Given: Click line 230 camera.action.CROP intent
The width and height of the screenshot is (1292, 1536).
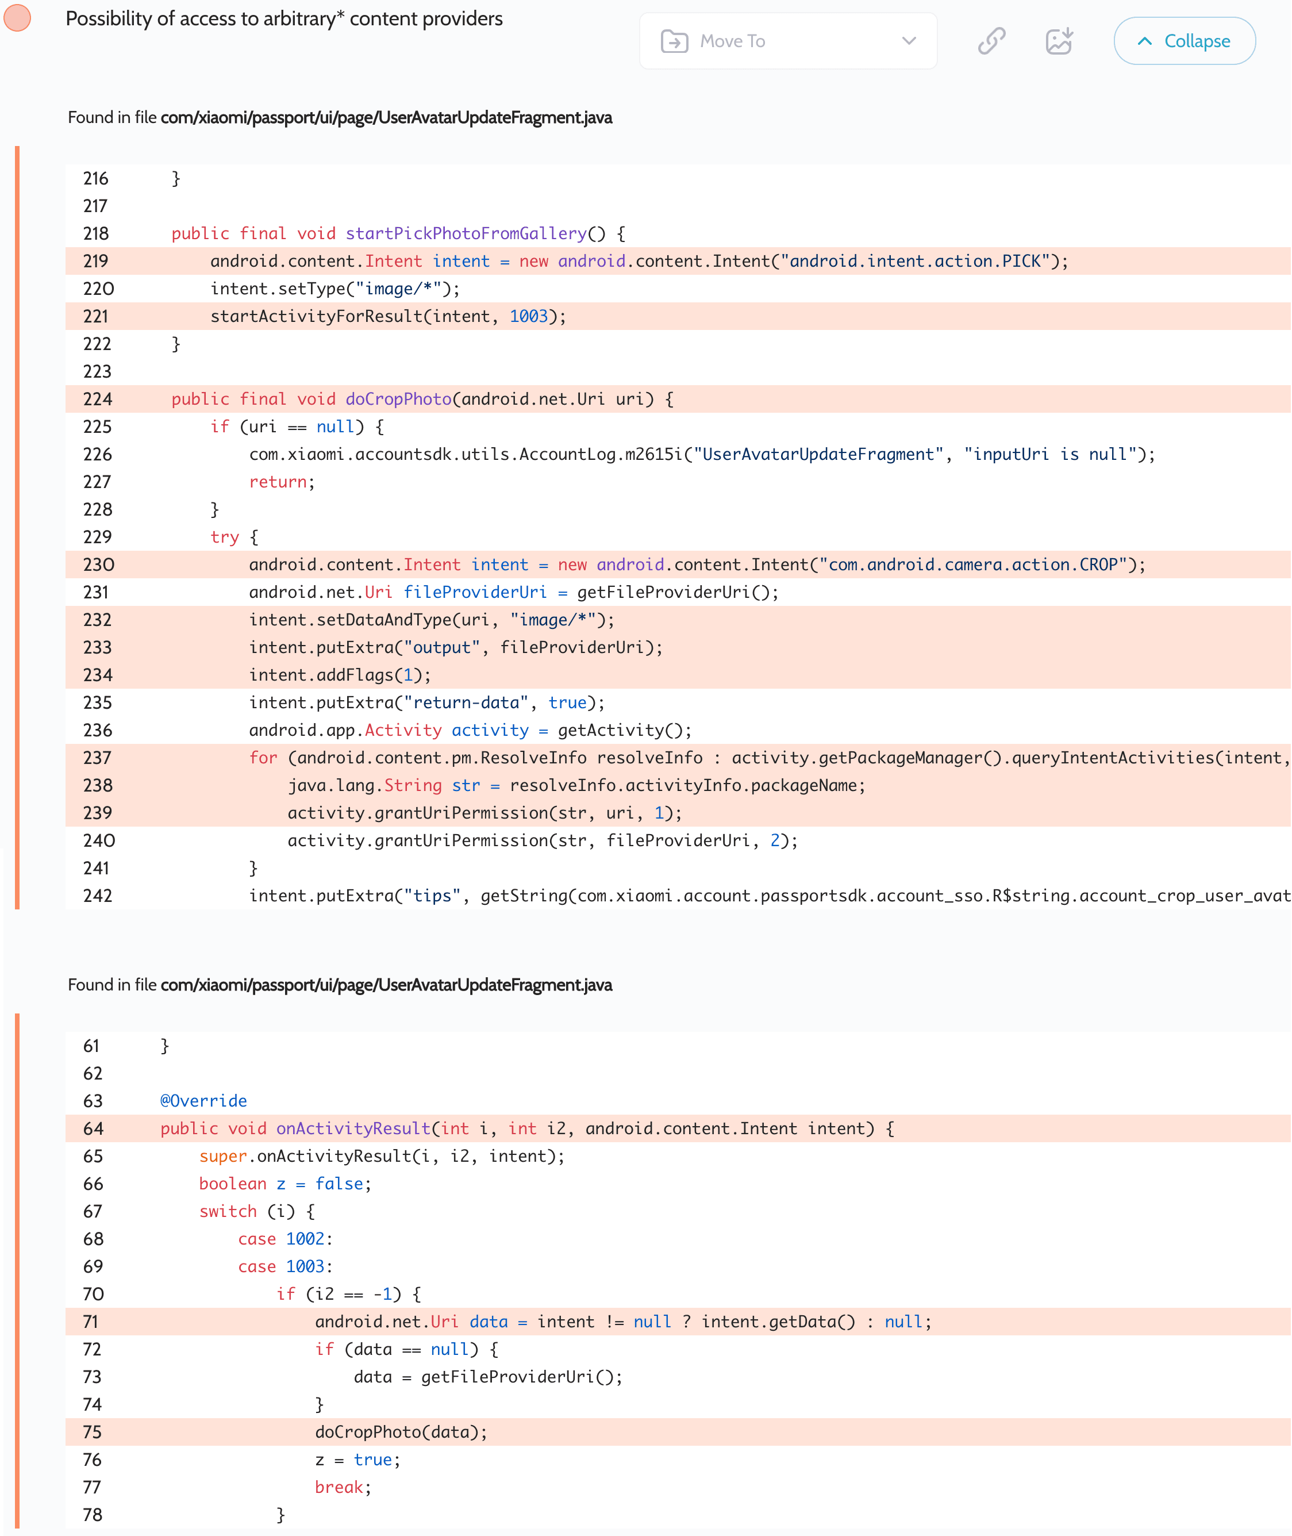Looking at the screenshot, I should pos(697,565).
